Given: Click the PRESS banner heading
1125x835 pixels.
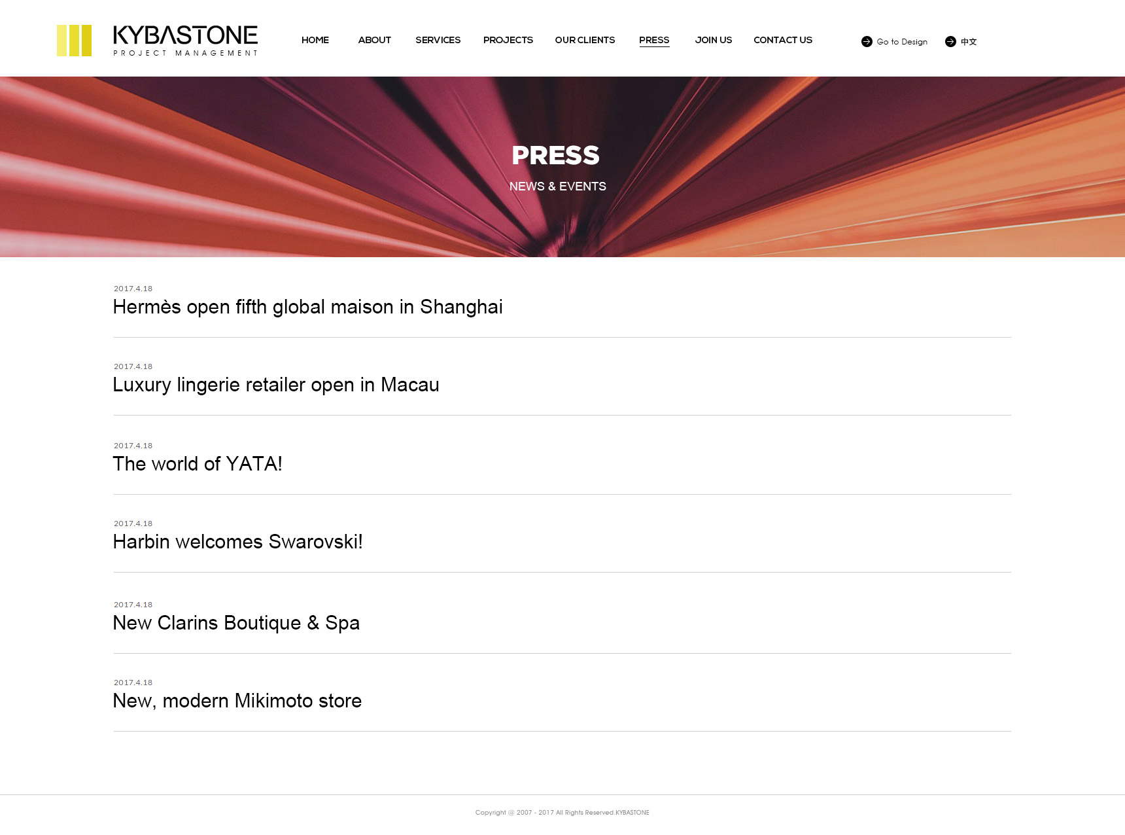Looking at the screenshot, I should [555, 156].
